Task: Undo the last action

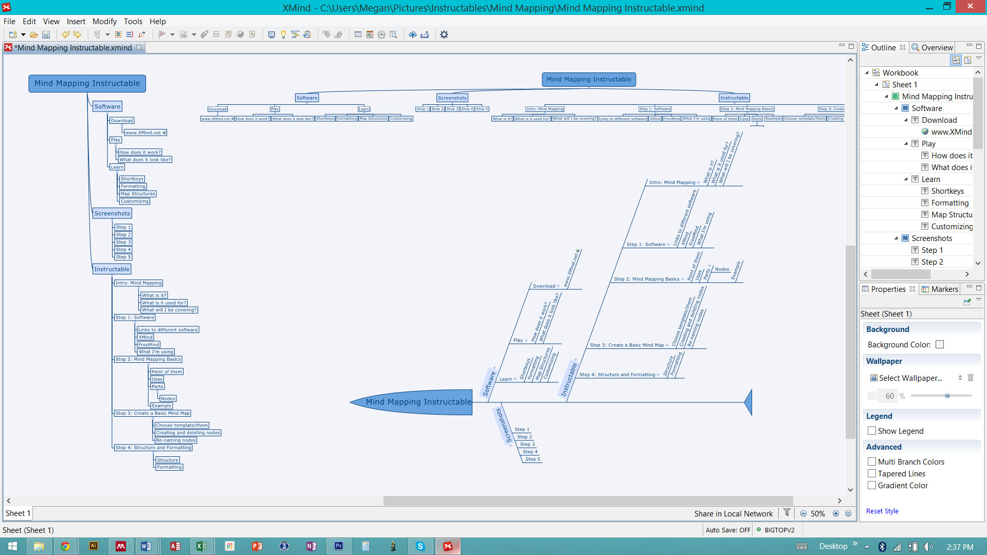Action: click(x=65, y=34)
